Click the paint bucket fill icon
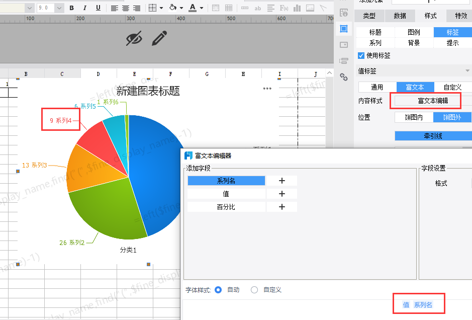 coord(173,8)
